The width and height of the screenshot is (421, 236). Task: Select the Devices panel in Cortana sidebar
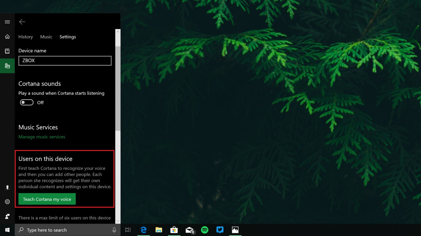pos(7,66)
